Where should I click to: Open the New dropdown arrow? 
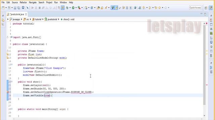[6, 8]
